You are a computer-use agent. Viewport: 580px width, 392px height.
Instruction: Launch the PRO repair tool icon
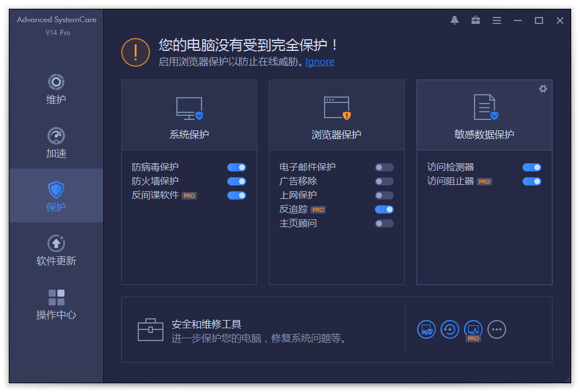[473, 329]
